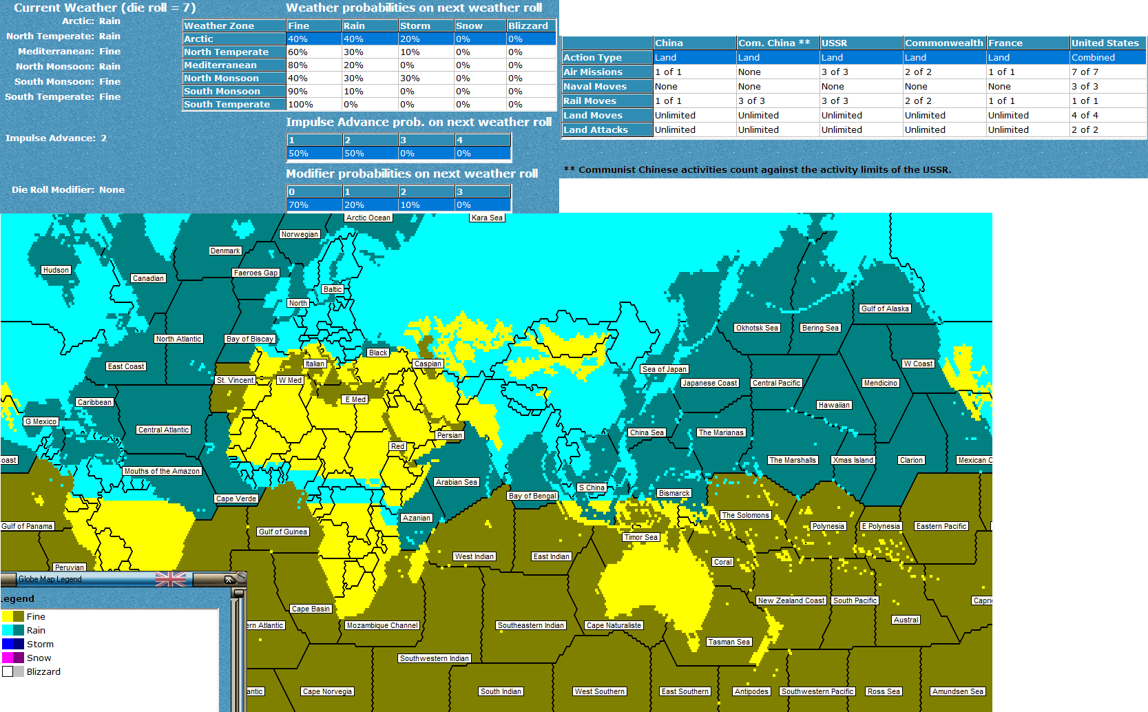Click the Tasman Sea label
The height and width of the screenshot is (712, 1148).
coord(729,642)
